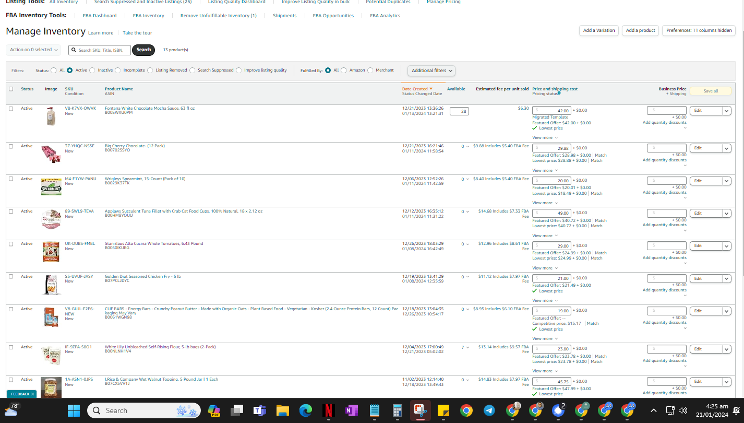Image resolution: width=744 pixels, height=423 pixels.
Task: Click the black Search button
Action: (x=143, y=50)
